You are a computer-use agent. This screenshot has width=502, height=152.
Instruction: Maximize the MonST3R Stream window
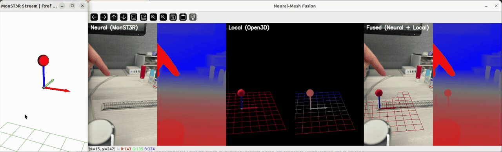coord(72,6)
